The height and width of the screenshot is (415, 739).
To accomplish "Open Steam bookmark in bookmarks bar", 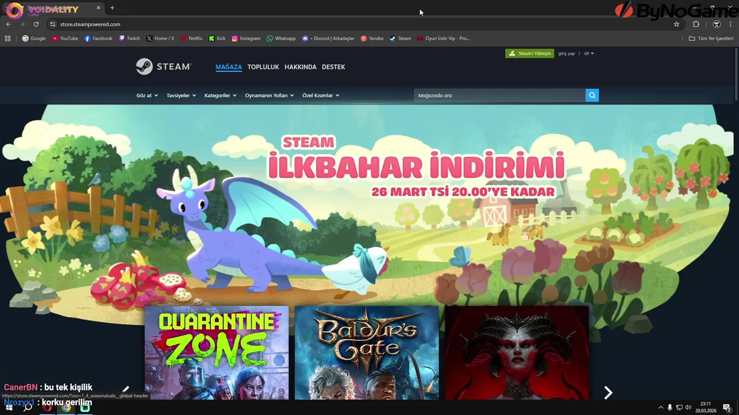I will (400, 39).
